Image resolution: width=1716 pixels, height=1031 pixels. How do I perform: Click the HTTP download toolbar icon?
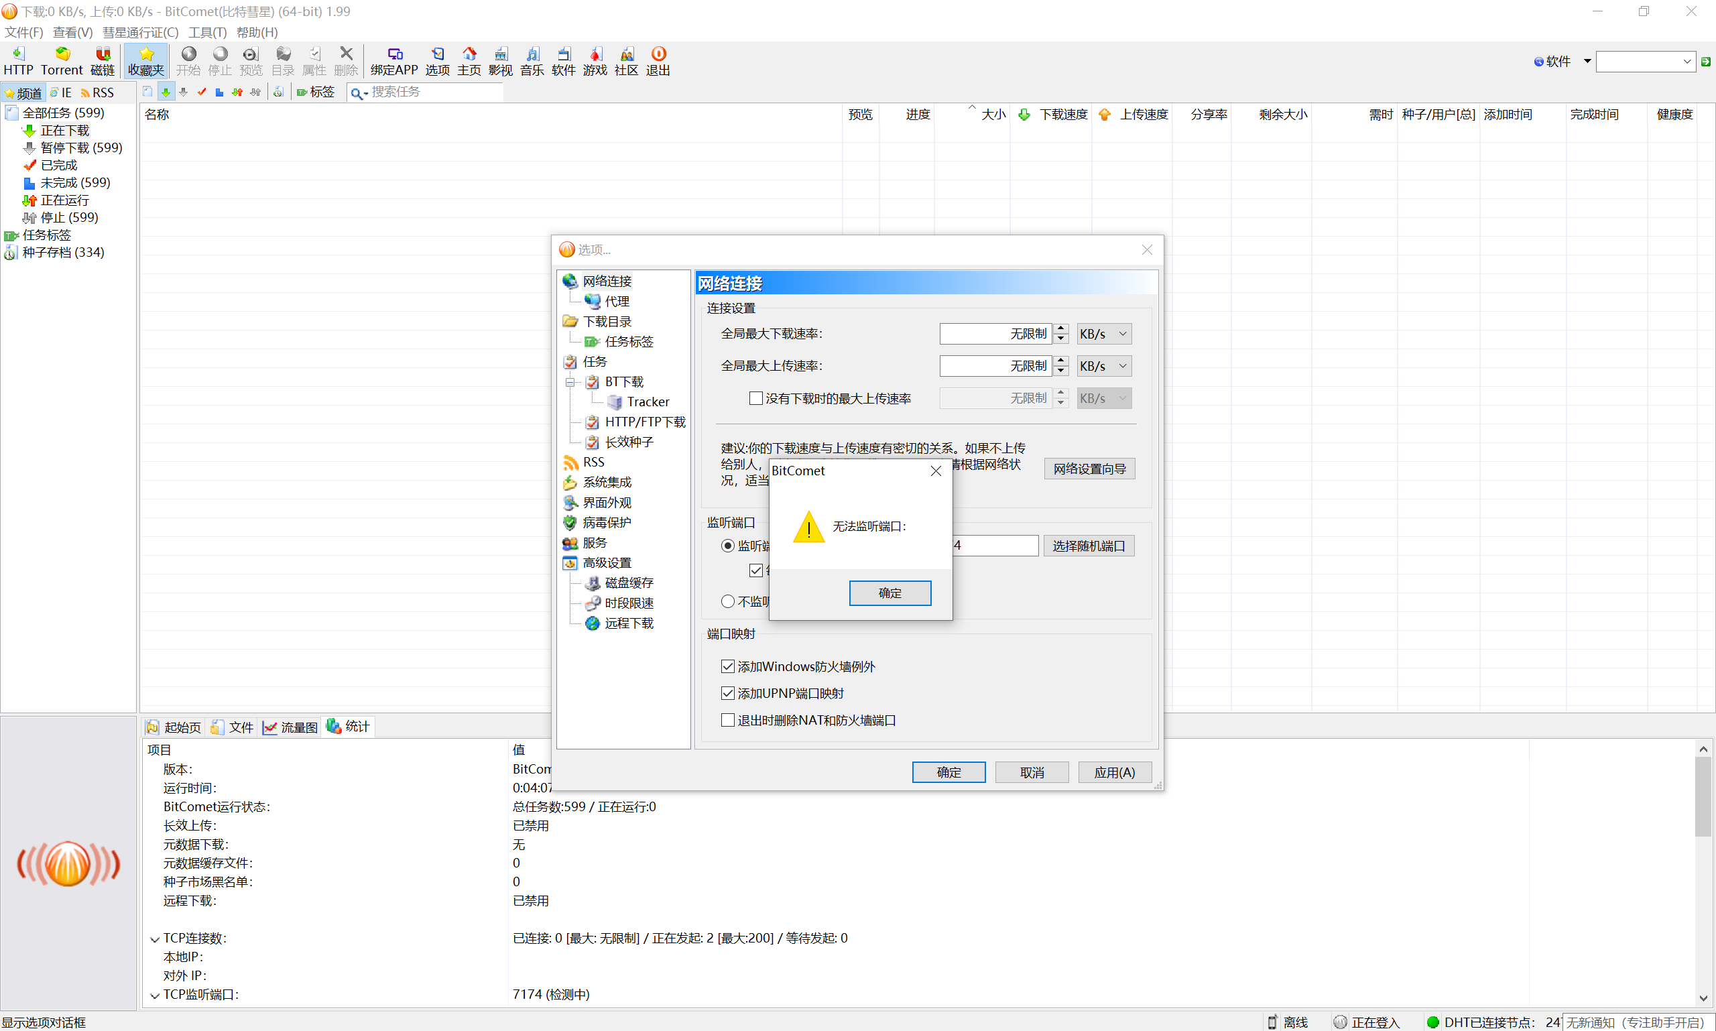[18, 61]
